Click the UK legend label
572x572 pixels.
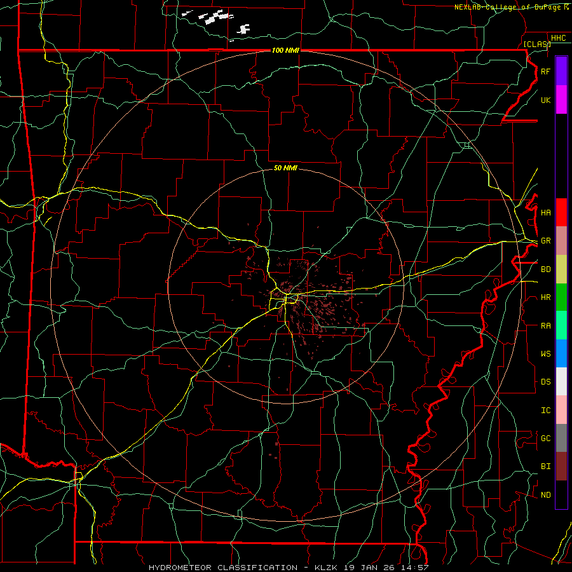pos(545,100)
